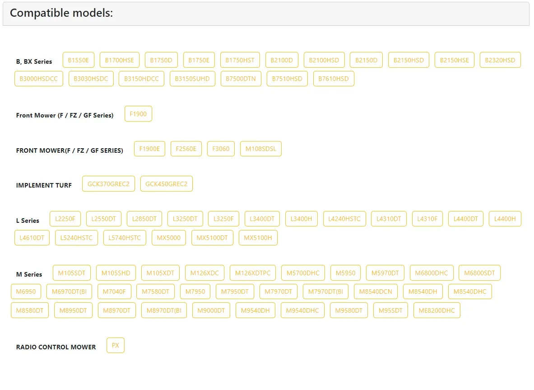Click the L5740HSTC model tag

[x=125, y=238]
